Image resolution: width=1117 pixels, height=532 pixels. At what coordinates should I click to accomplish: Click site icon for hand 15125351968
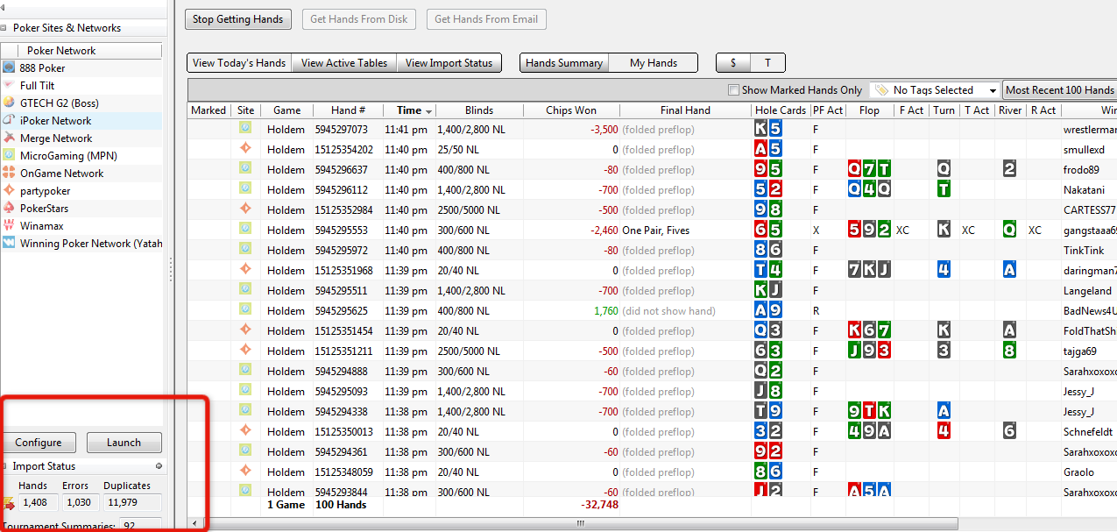[x=246, y=269]
